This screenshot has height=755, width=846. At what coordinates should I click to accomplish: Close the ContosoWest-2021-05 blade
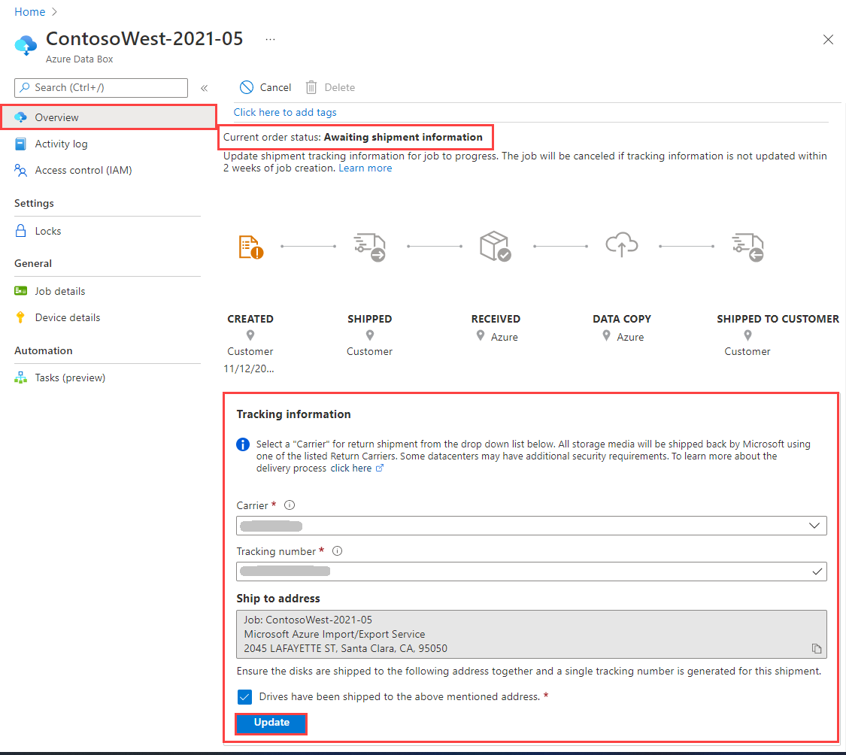828,39
